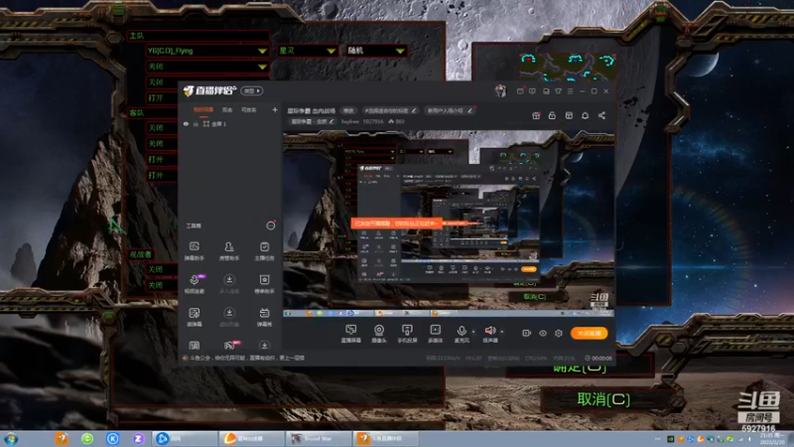Screen dimensions: 794x447
Task: Click the orange notification banner in preview
Action: pyautogui.click(x=396, y=223)
